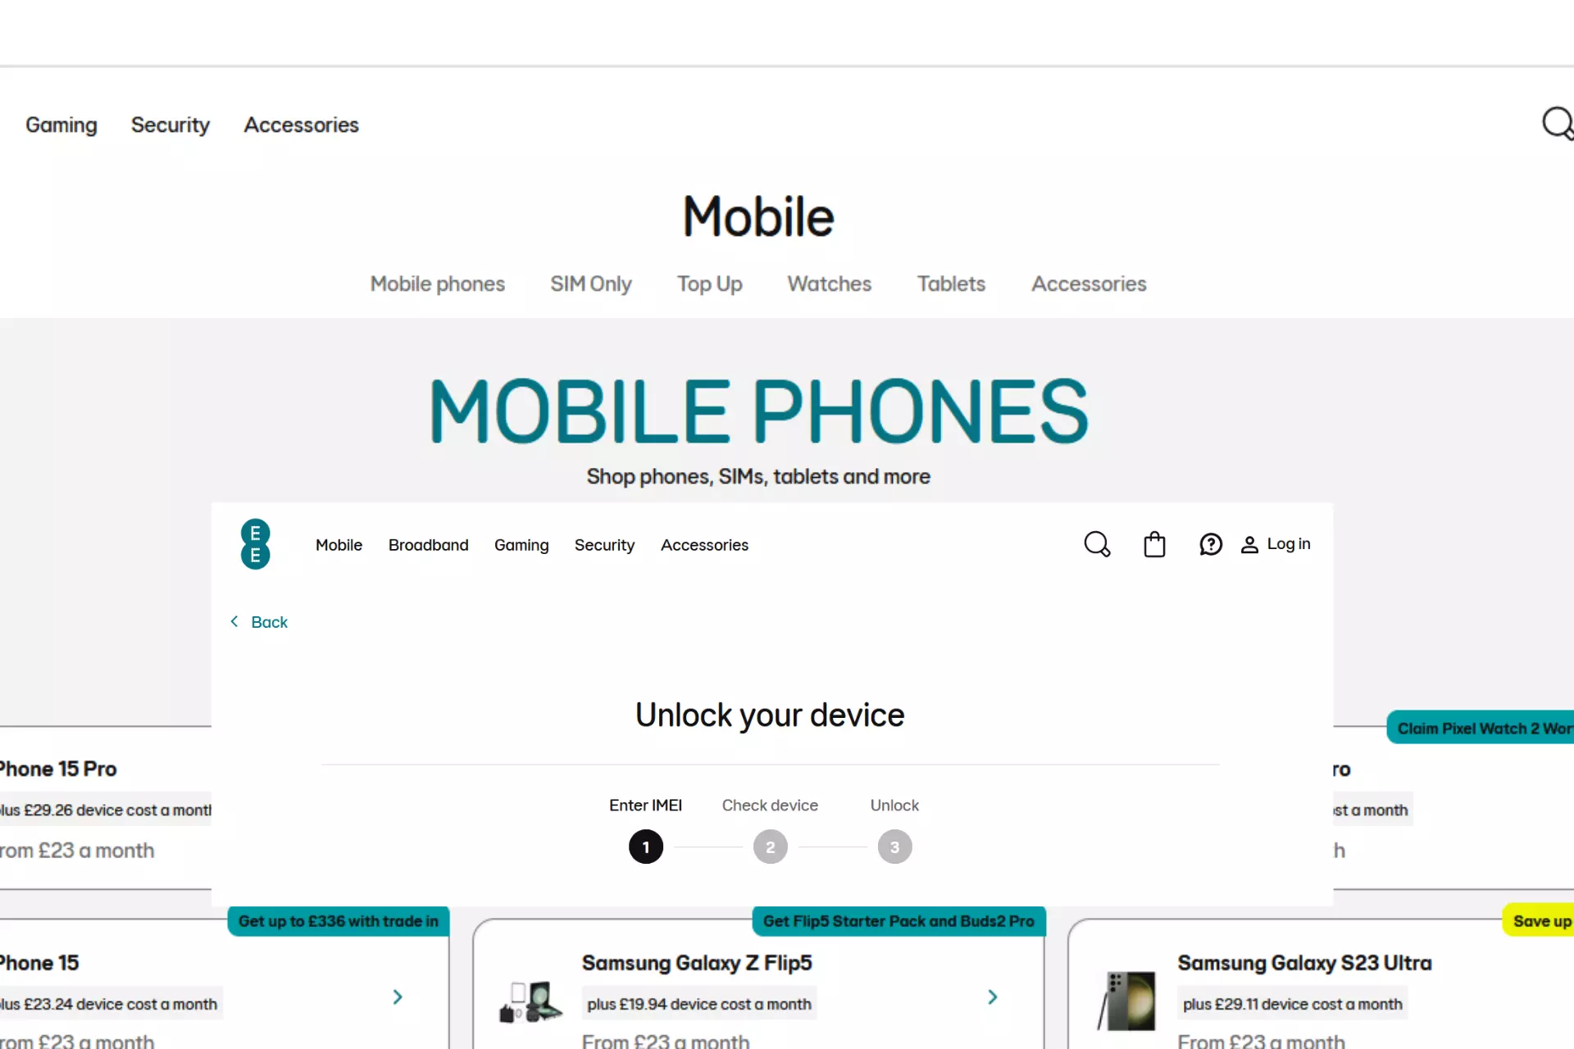Click the user account icon
The height and width of the screenshot is (1049, 1574).
click(x=1249, y=543)
